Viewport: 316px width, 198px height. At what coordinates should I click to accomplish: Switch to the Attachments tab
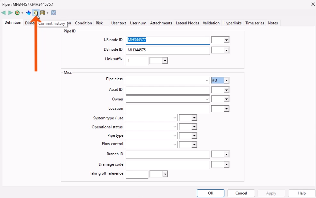pyautogui.click(x=161, y=23)
